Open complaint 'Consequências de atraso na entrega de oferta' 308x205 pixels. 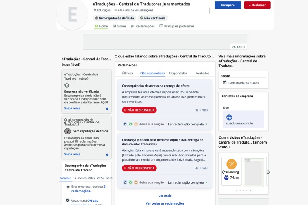156,86
